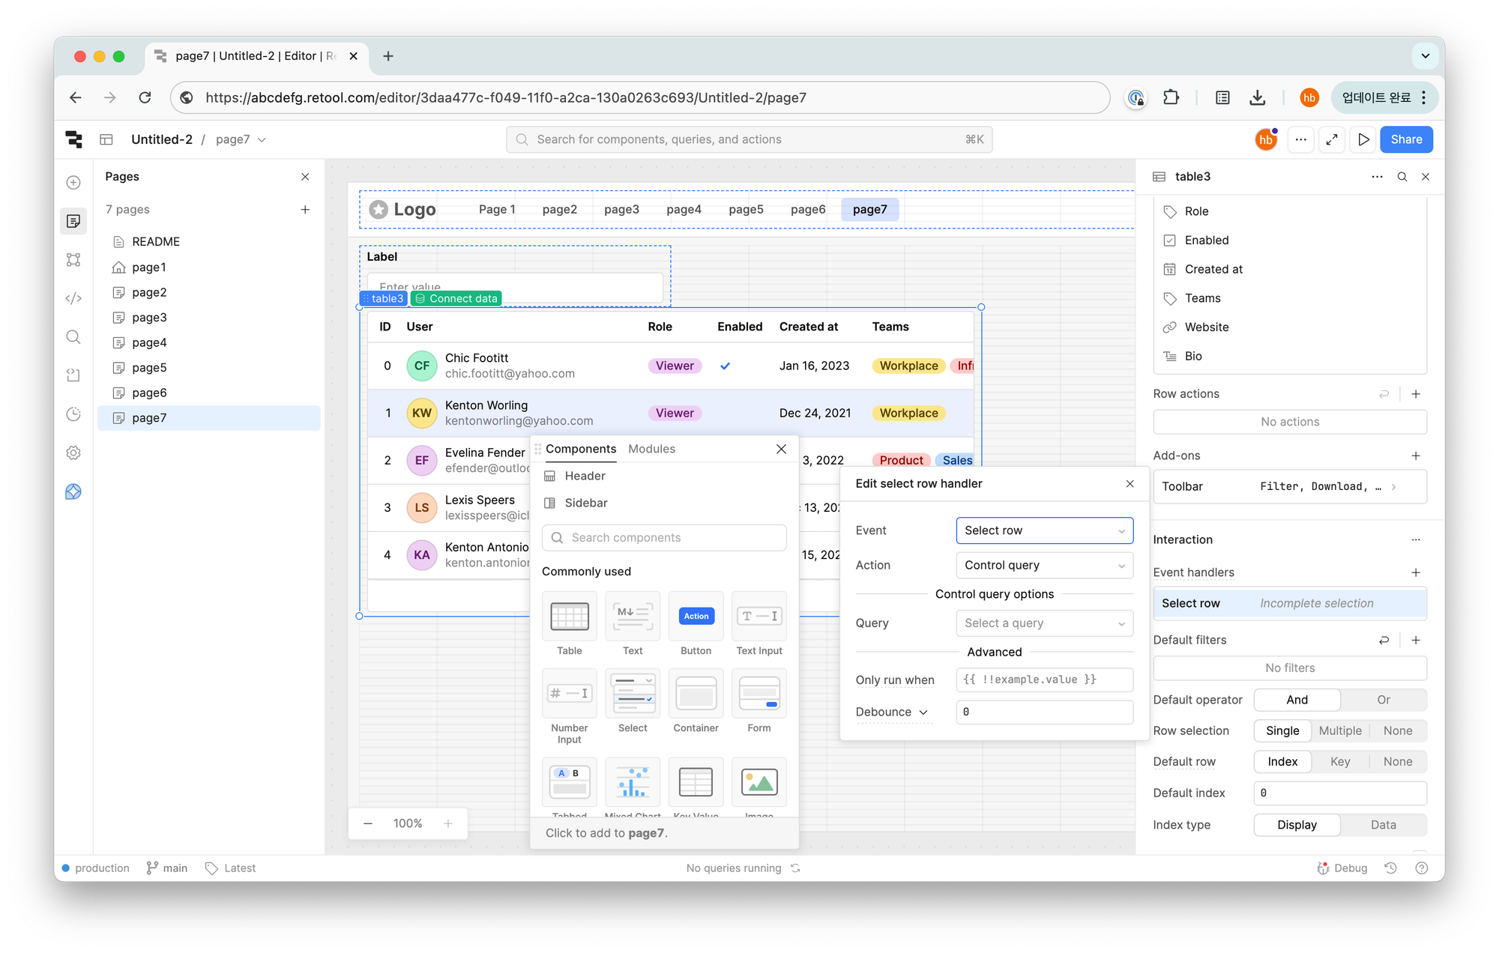Set default operator to Or
This screenshot has width=1499, height=953.
tap(1383, 700)
